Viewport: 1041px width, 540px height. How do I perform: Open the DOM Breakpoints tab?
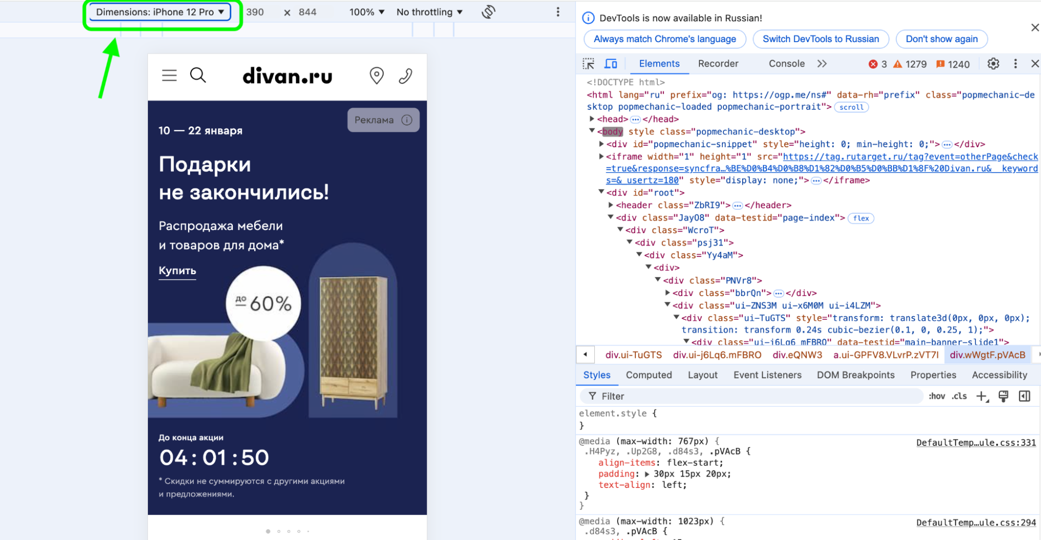coord(856,375)
